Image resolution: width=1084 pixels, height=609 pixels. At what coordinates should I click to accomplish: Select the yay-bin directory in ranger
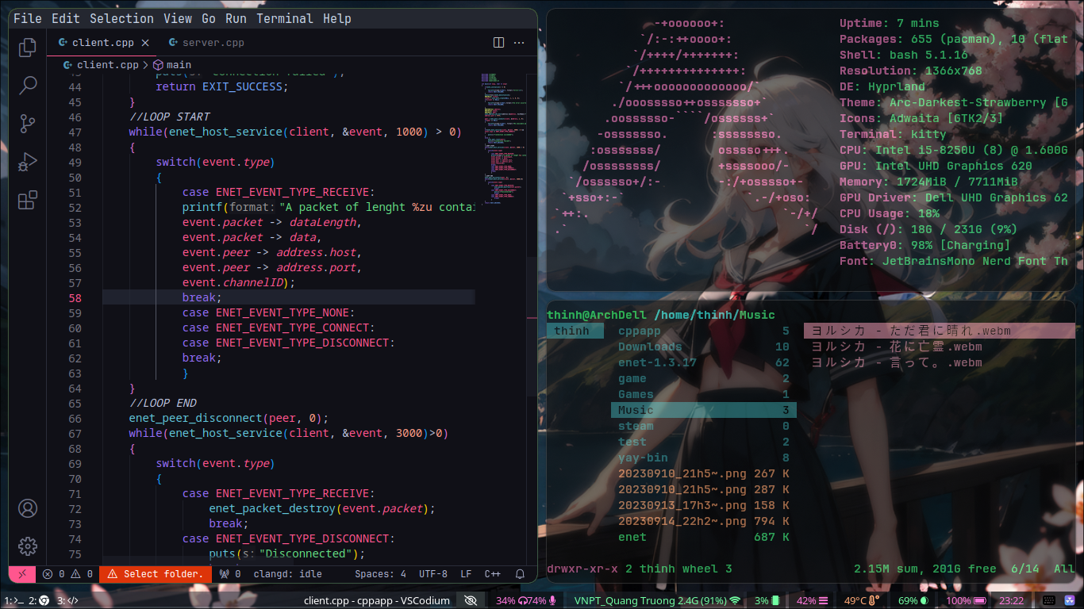tap(704, 458)
